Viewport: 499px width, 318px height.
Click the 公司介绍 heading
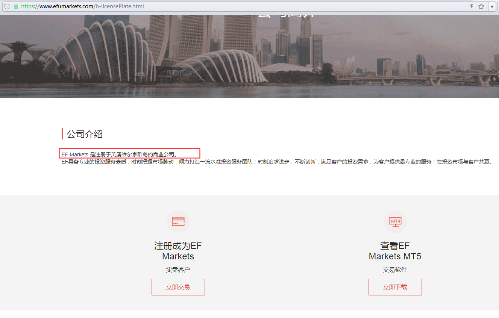click(x=85, y=134)
